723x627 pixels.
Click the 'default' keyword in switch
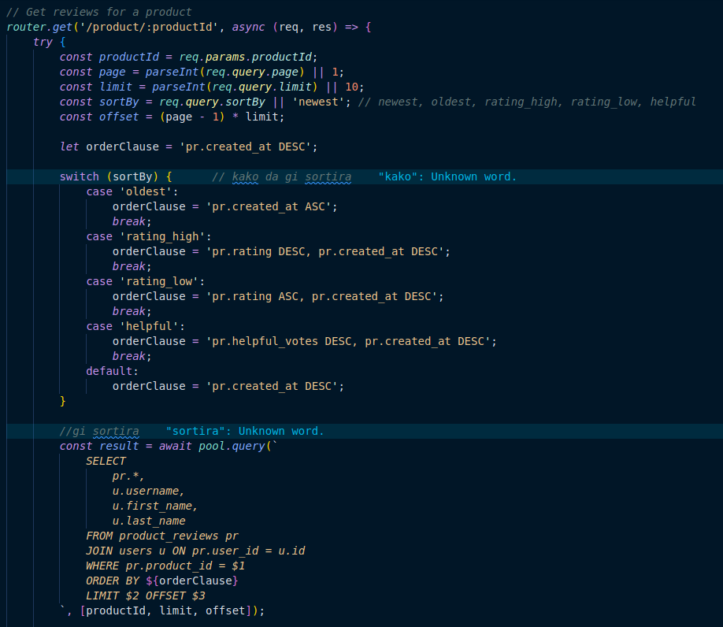[109, 371]
